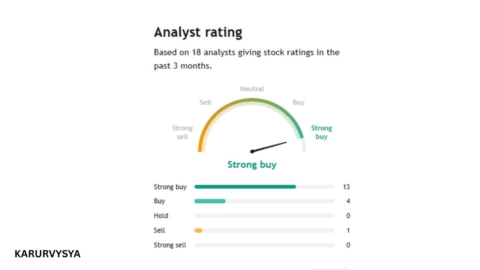Click the empty Strong sell bar track
The width and height of the screenshot is (480, 270).
point(264,245)
